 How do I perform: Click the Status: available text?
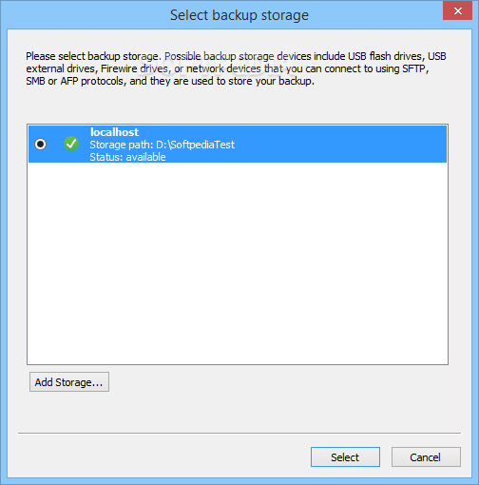(127, 157)
